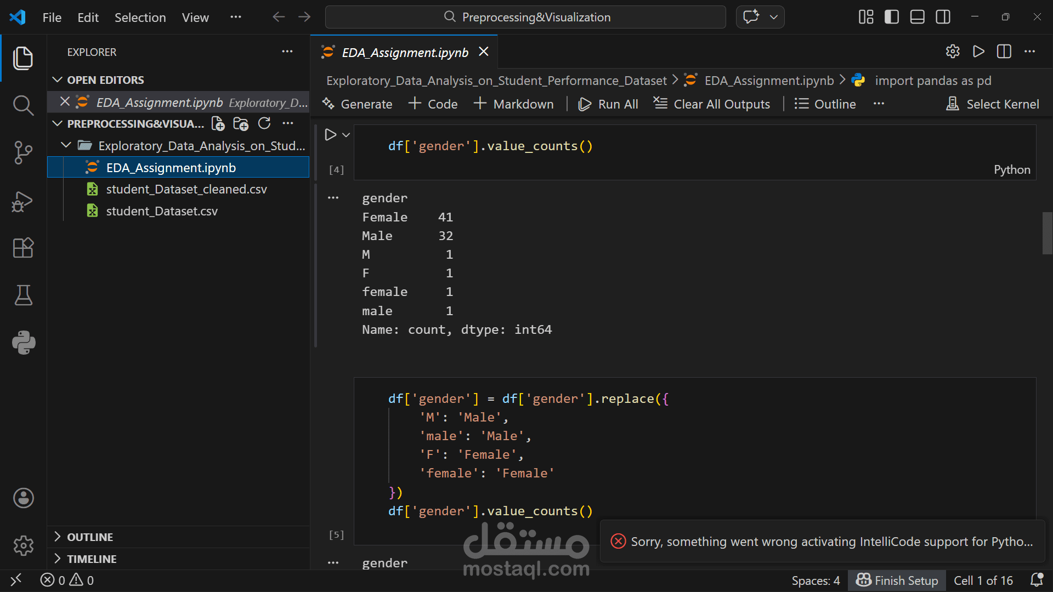Open the Python sidebar view
Viewport: 1053px width, 592px height.
(x=23, y=343)
